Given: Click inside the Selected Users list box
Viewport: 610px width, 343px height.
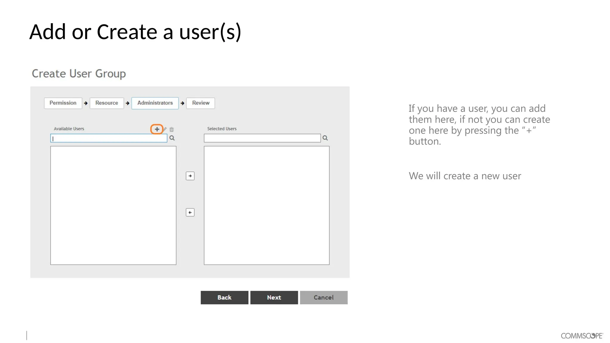Looking at the screenshot, I should tap(267, 205).
